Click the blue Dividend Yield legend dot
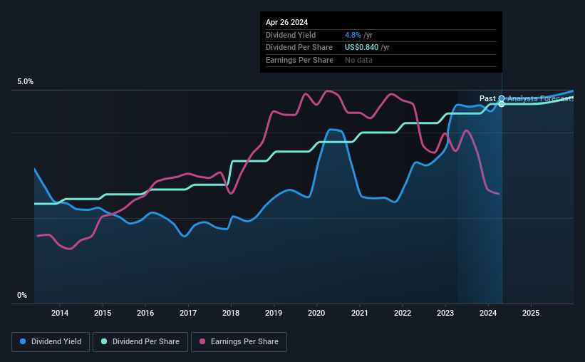Viewport: 585px width, 362px height. pyautogui.click(x=23, y=341)
